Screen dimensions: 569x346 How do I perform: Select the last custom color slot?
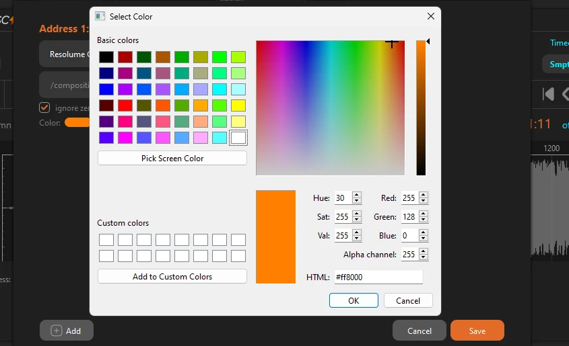tap(238, 256)
